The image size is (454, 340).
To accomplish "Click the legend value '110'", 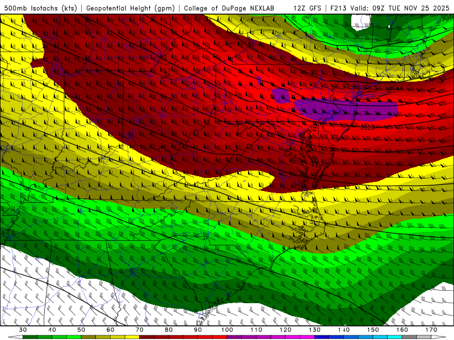I will pos(257,330).
